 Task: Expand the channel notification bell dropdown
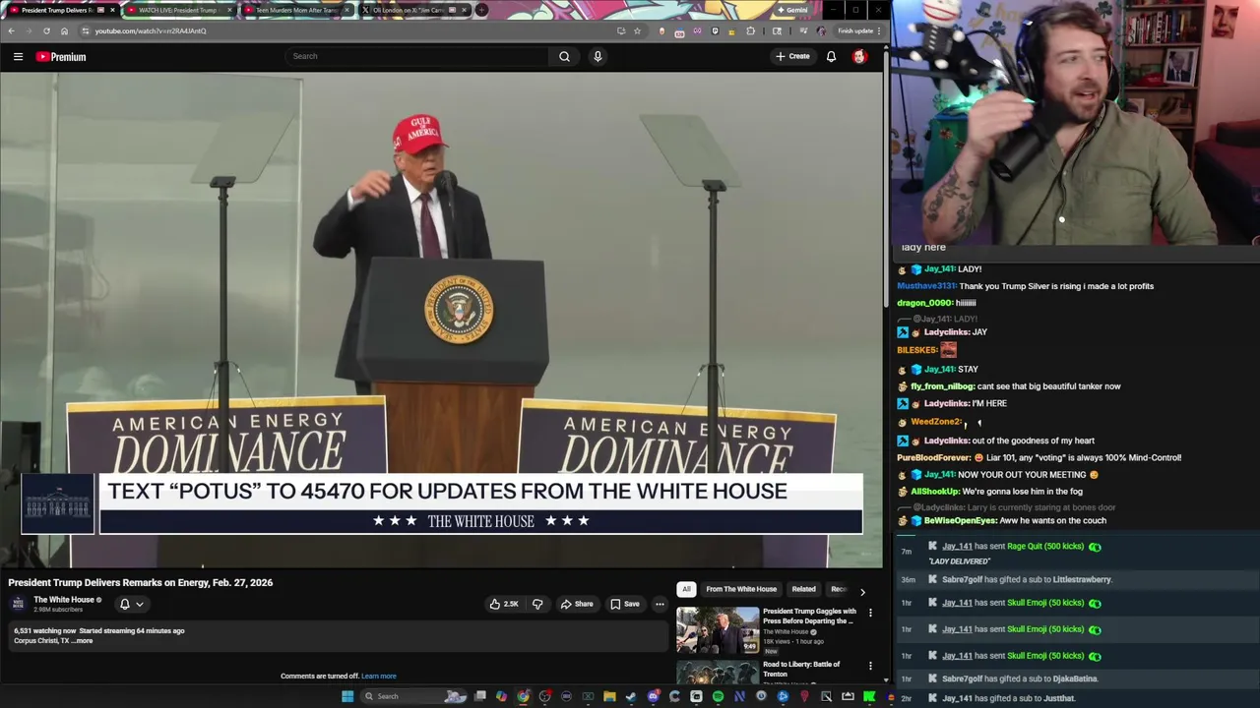[x=131, y=604]
